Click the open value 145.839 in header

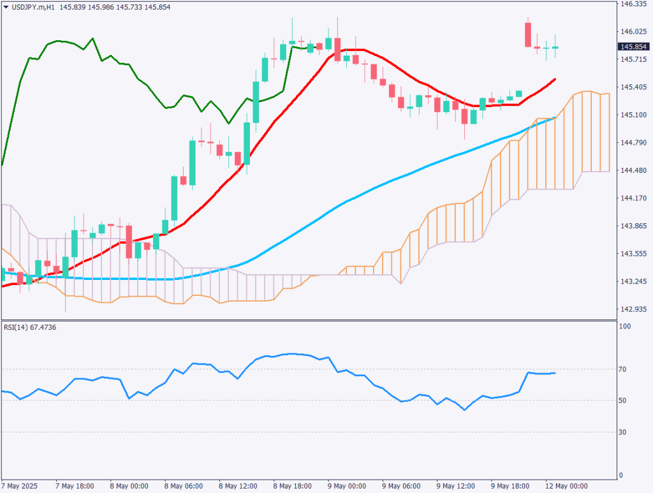click(72, 6)
